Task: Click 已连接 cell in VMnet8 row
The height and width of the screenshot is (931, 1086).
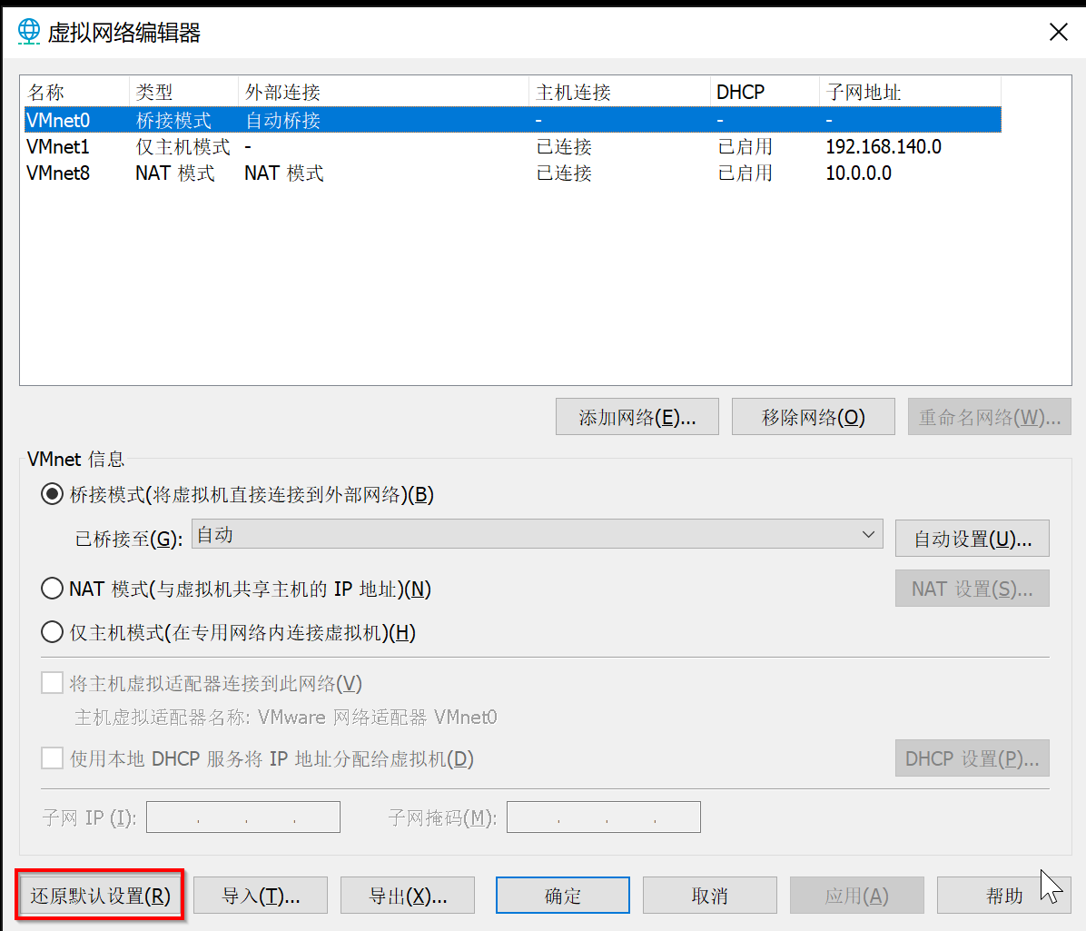Action: pos(564,173)
